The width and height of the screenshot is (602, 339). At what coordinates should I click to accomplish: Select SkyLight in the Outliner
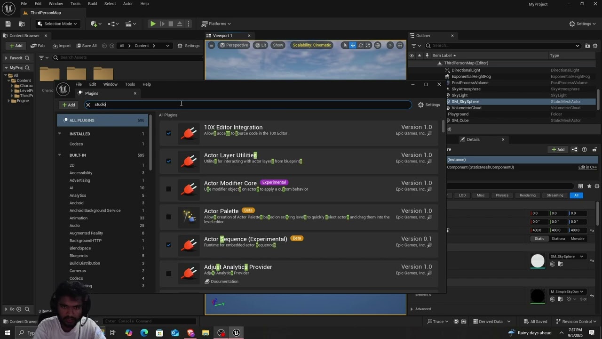459,95
